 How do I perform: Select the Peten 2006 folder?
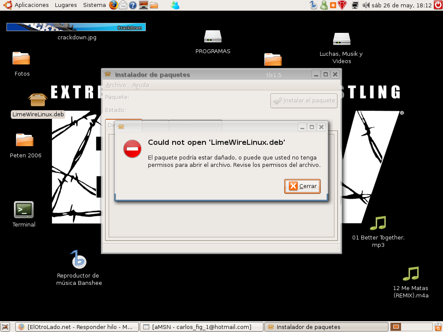25,140
